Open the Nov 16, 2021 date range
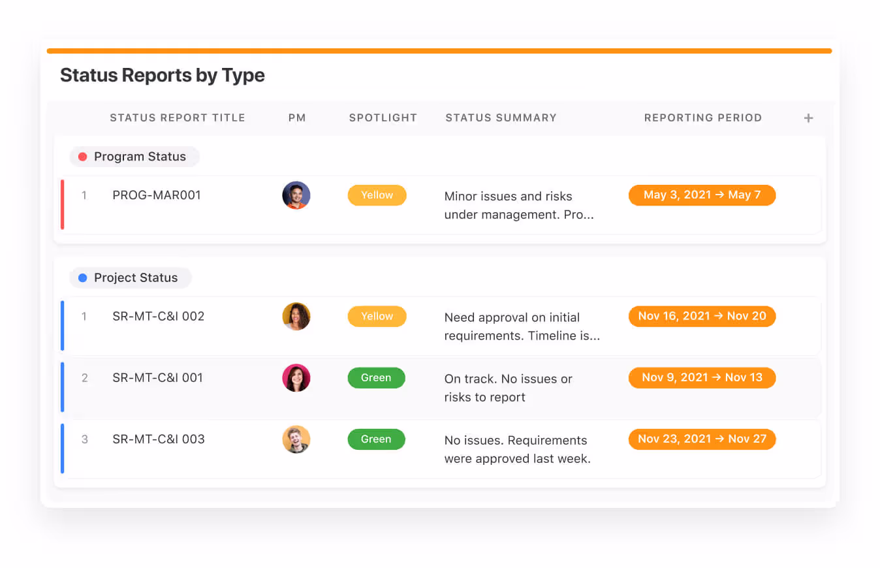The height and width of the screenshot is (568, 880). 702,317
